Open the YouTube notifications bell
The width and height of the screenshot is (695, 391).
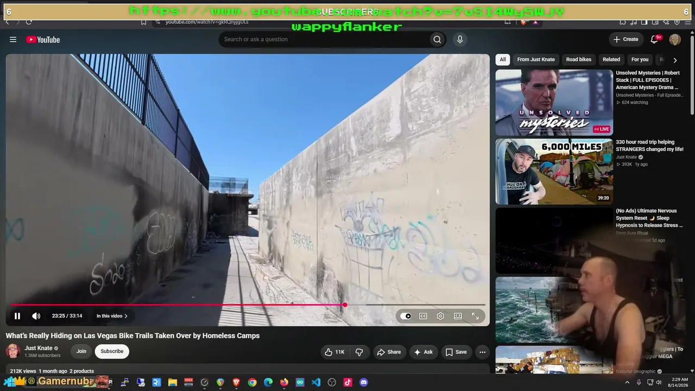coord(655,39)
